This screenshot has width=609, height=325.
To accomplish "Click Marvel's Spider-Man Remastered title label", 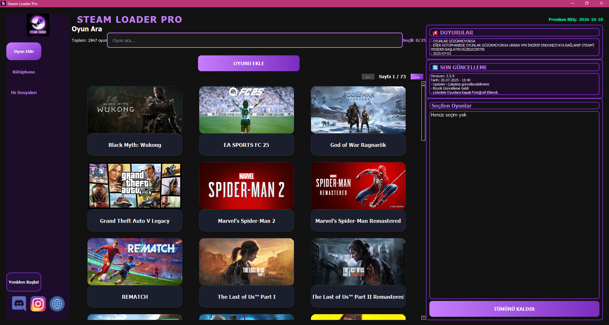I will pyautogui.click(x=358, y=221).
